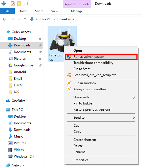Select Downloads under This PC
Screen dimensions: 142x167
point(22,130)
